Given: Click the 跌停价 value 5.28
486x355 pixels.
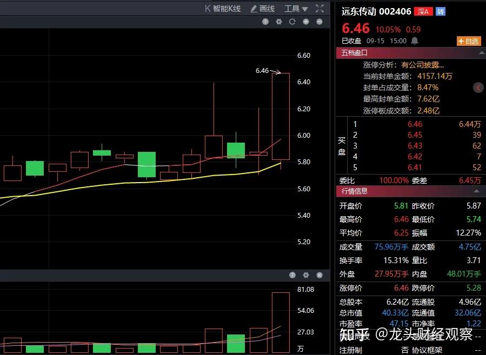Looking at the screenshot, I should (474, 288).
